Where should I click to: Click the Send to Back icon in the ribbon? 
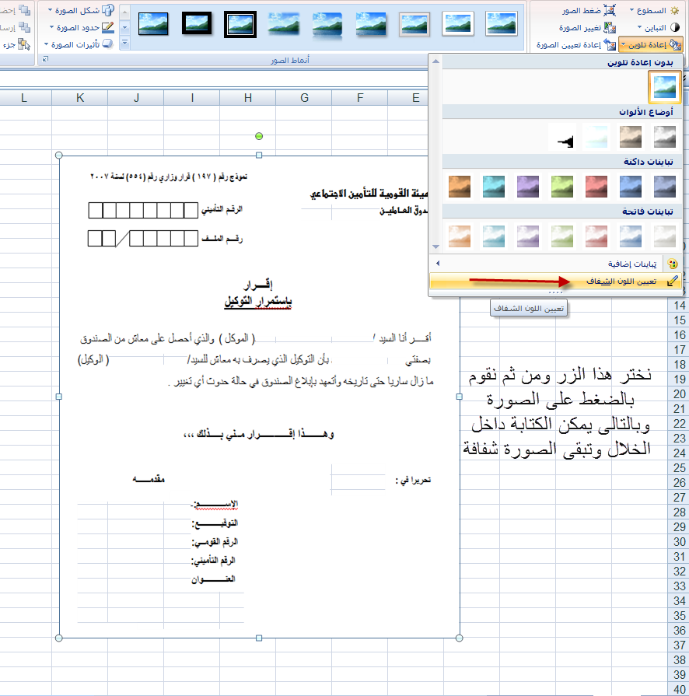pyautogui.click(x=24, y=27)
